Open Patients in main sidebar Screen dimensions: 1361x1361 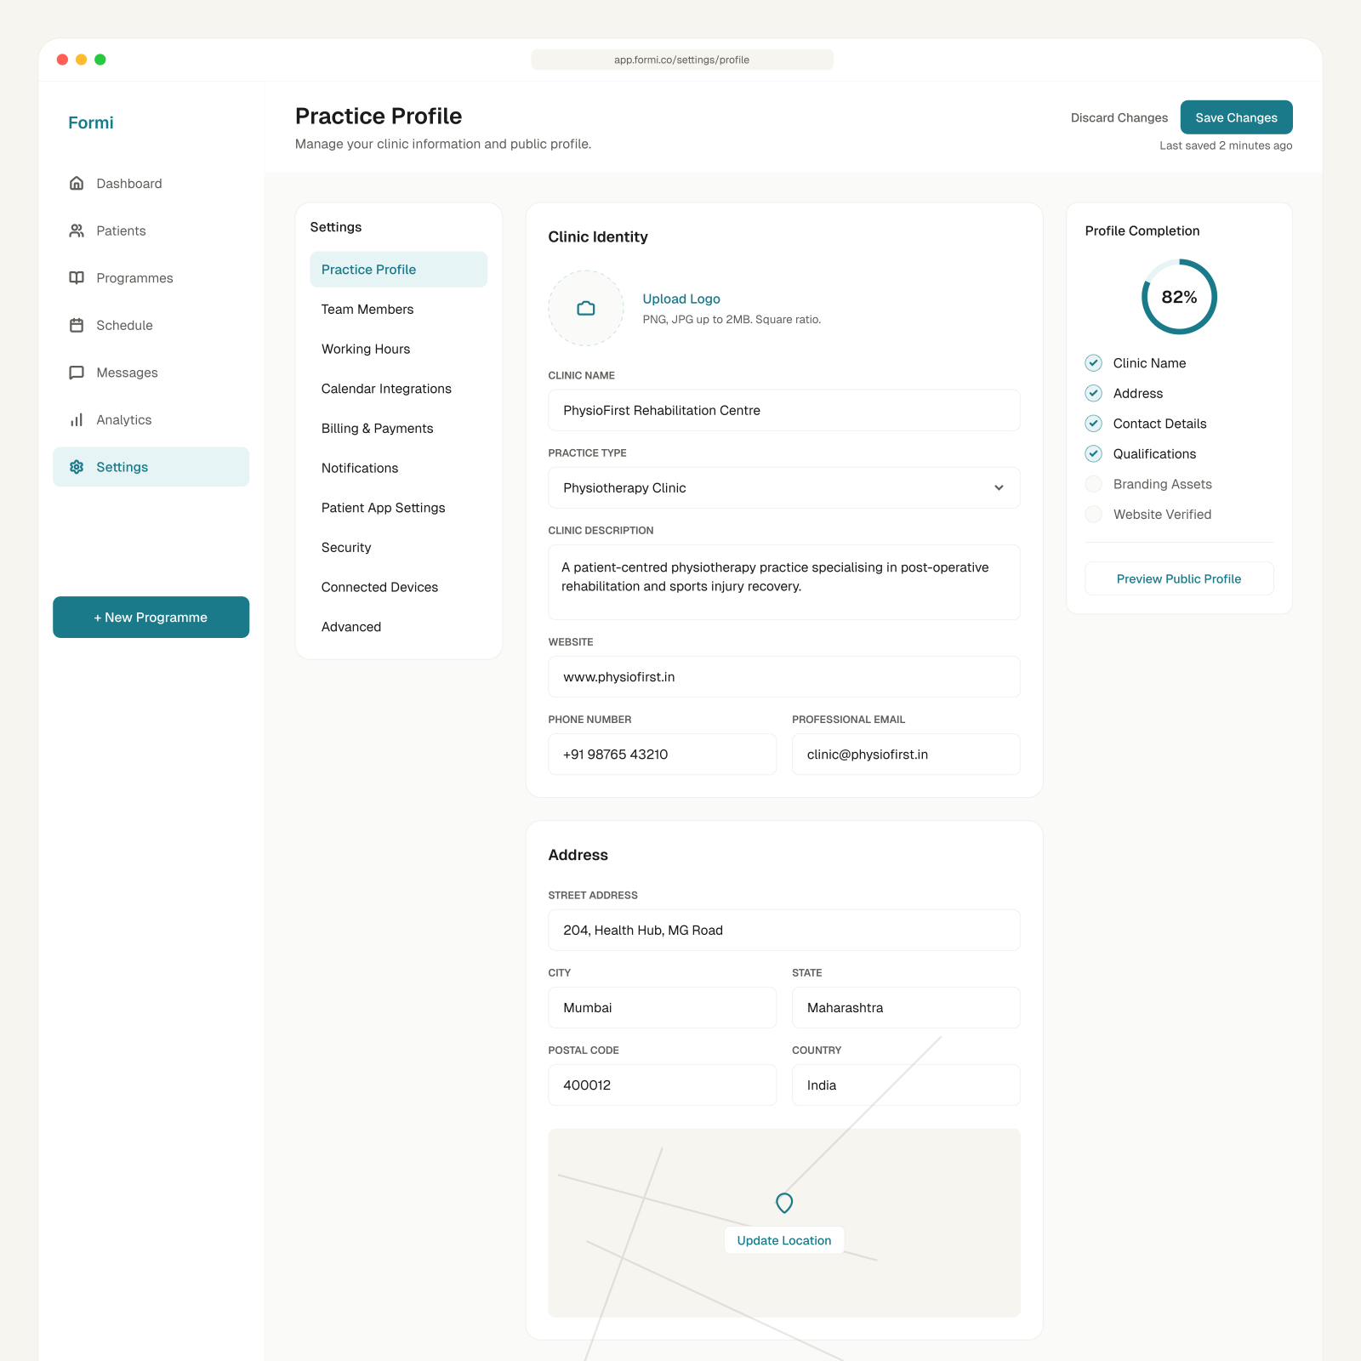tap(151, 231)
